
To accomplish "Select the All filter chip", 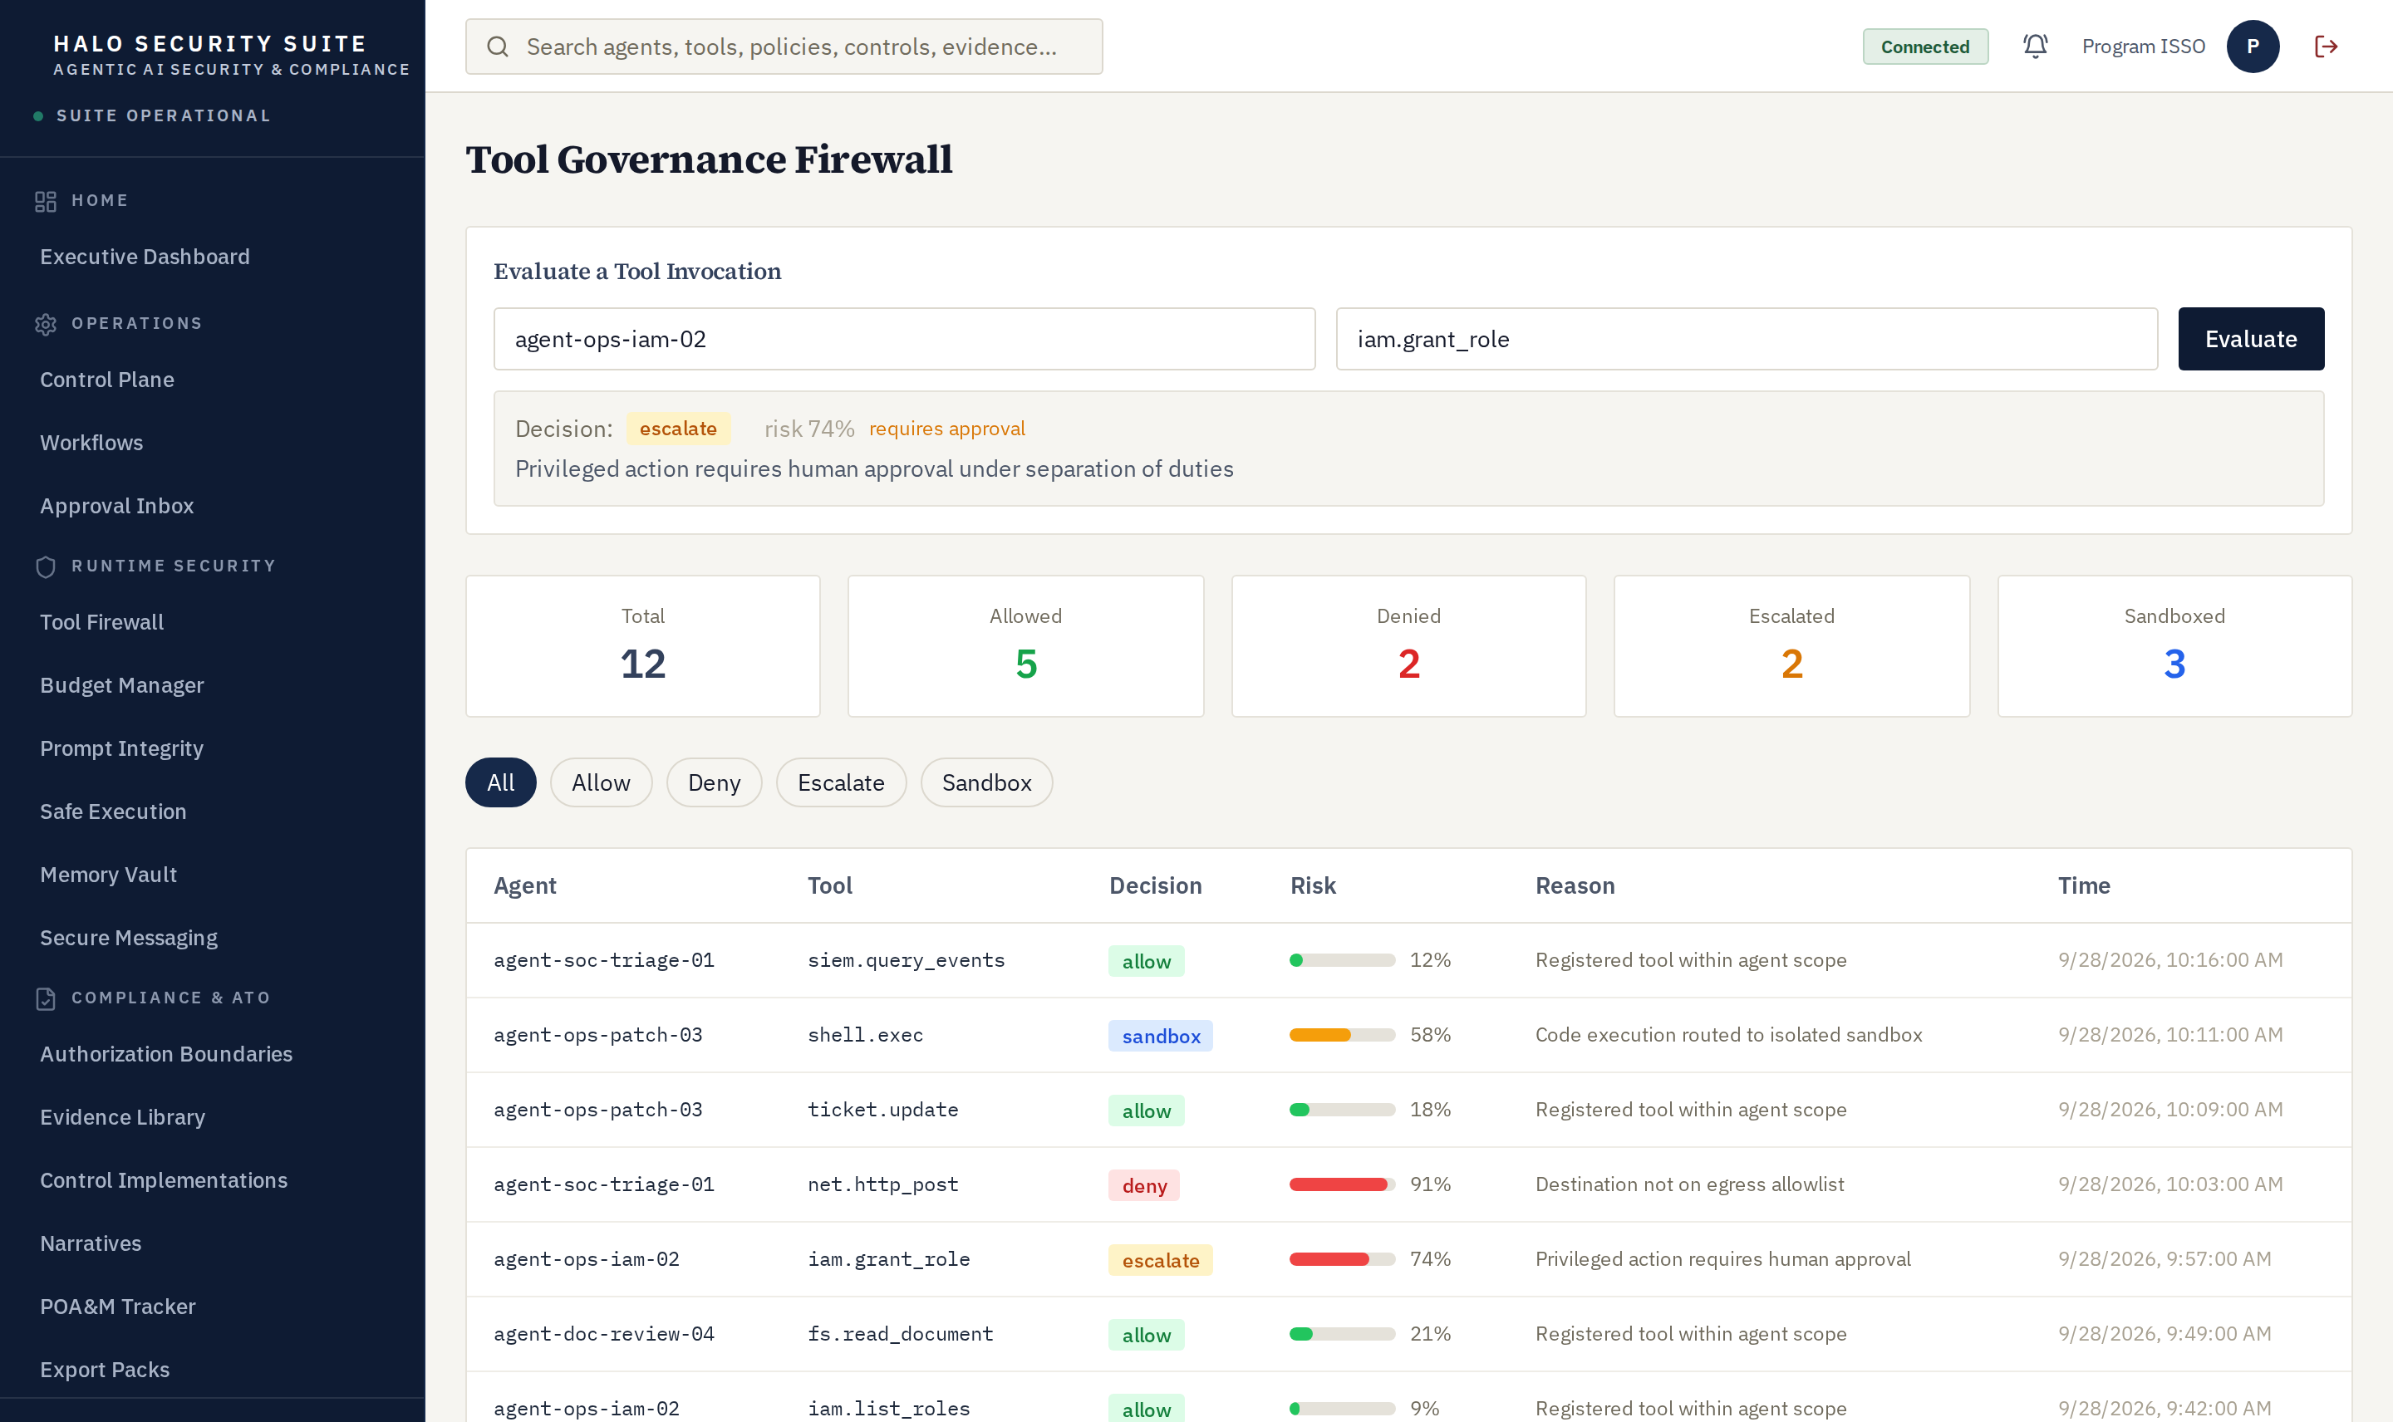I will (x=500, y=783).
